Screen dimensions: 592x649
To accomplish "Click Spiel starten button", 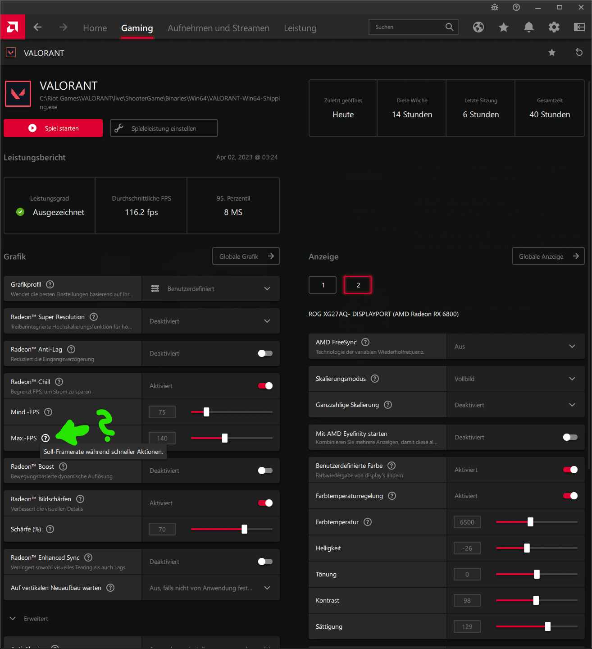I will [53, 128].
